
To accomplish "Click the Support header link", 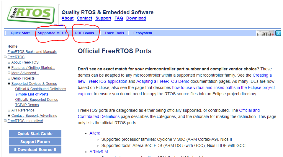I will point(103,18).
